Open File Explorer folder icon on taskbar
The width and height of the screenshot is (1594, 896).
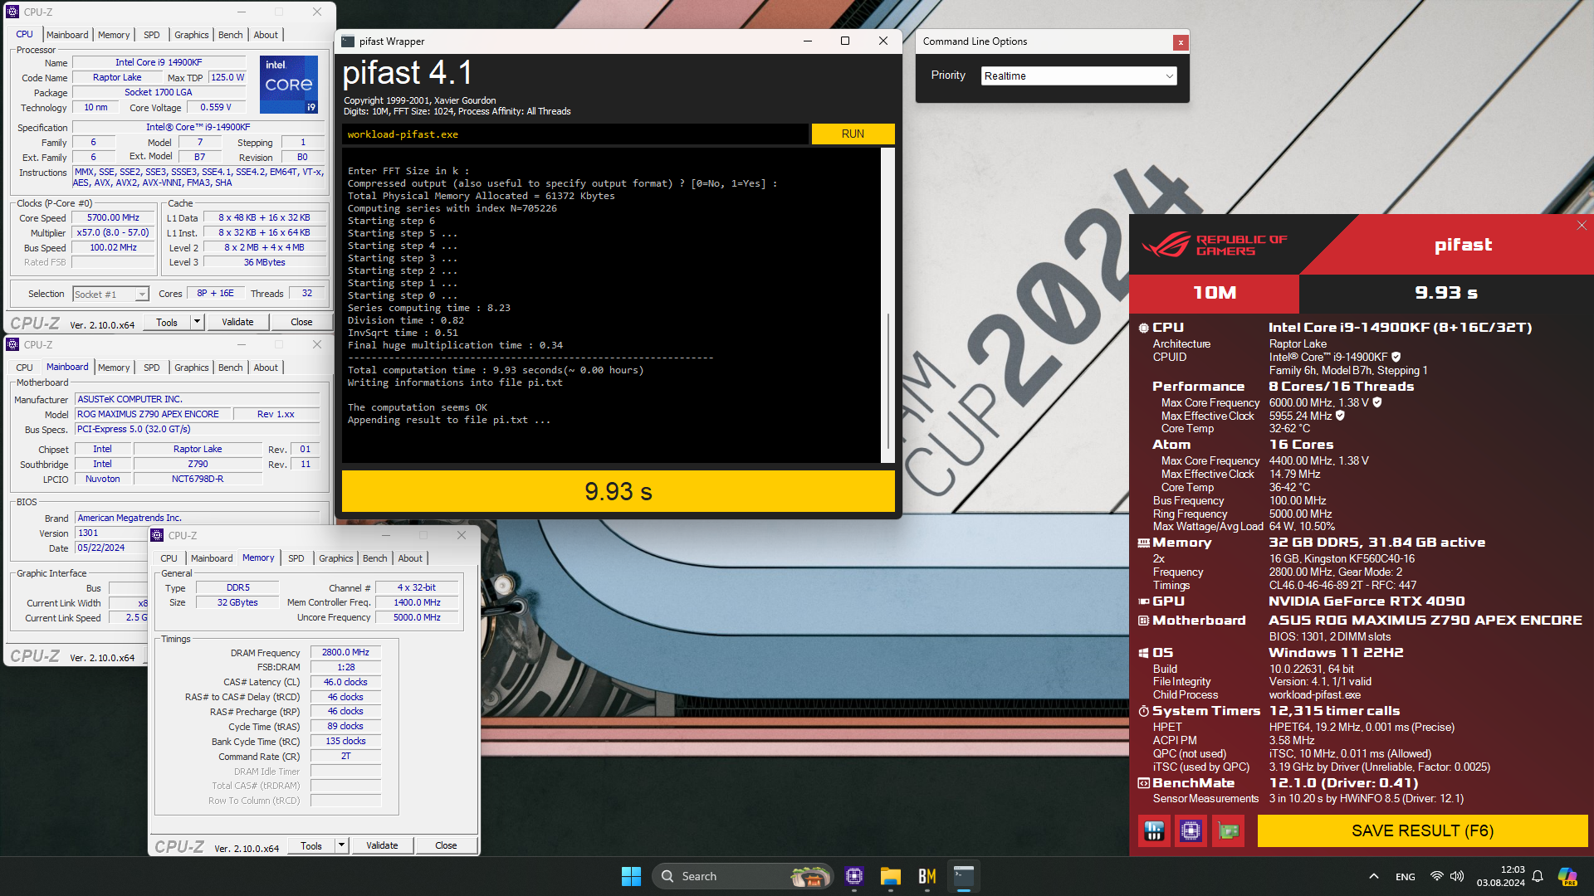point(891,876)
